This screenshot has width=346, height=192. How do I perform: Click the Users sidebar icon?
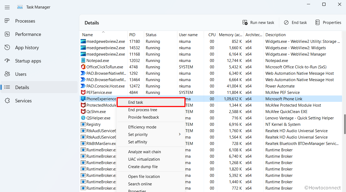point(7,74)
